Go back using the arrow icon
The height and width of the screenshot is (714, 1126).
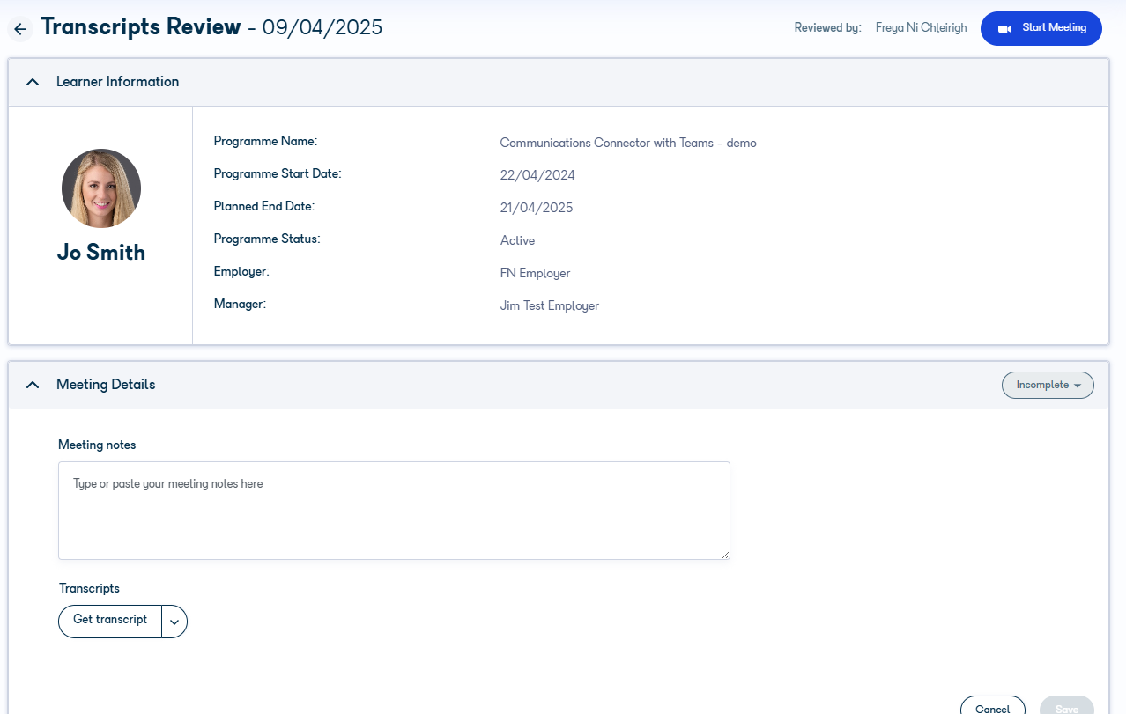coord(20,28)
